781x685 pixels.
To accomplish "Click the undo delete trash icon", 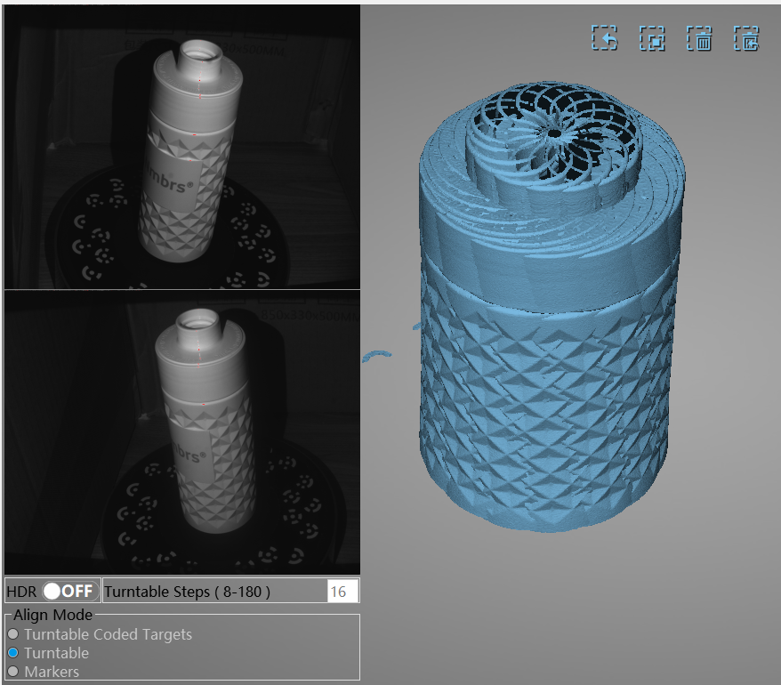I will 745,38.
